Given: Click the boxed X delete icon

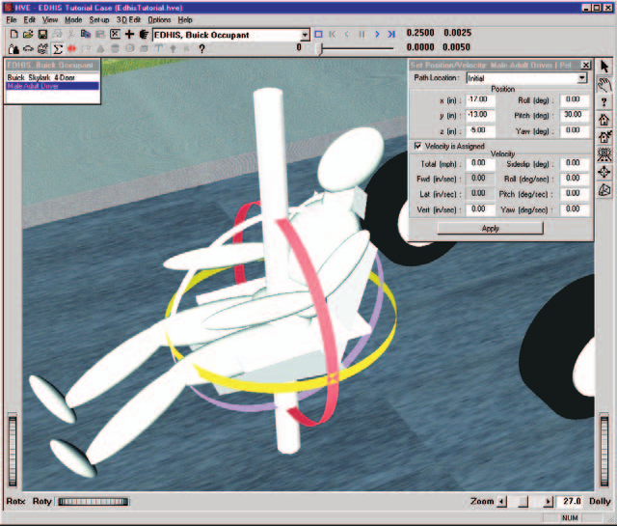Looking at the screenshot, I should [115, 35].
